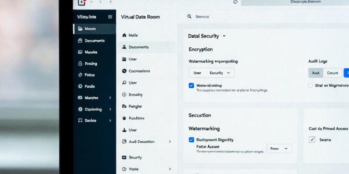Open Documents in the Virtual Data Room list
Image resolution: width=349 pixels, height=174 pixels.
[139, 47]
